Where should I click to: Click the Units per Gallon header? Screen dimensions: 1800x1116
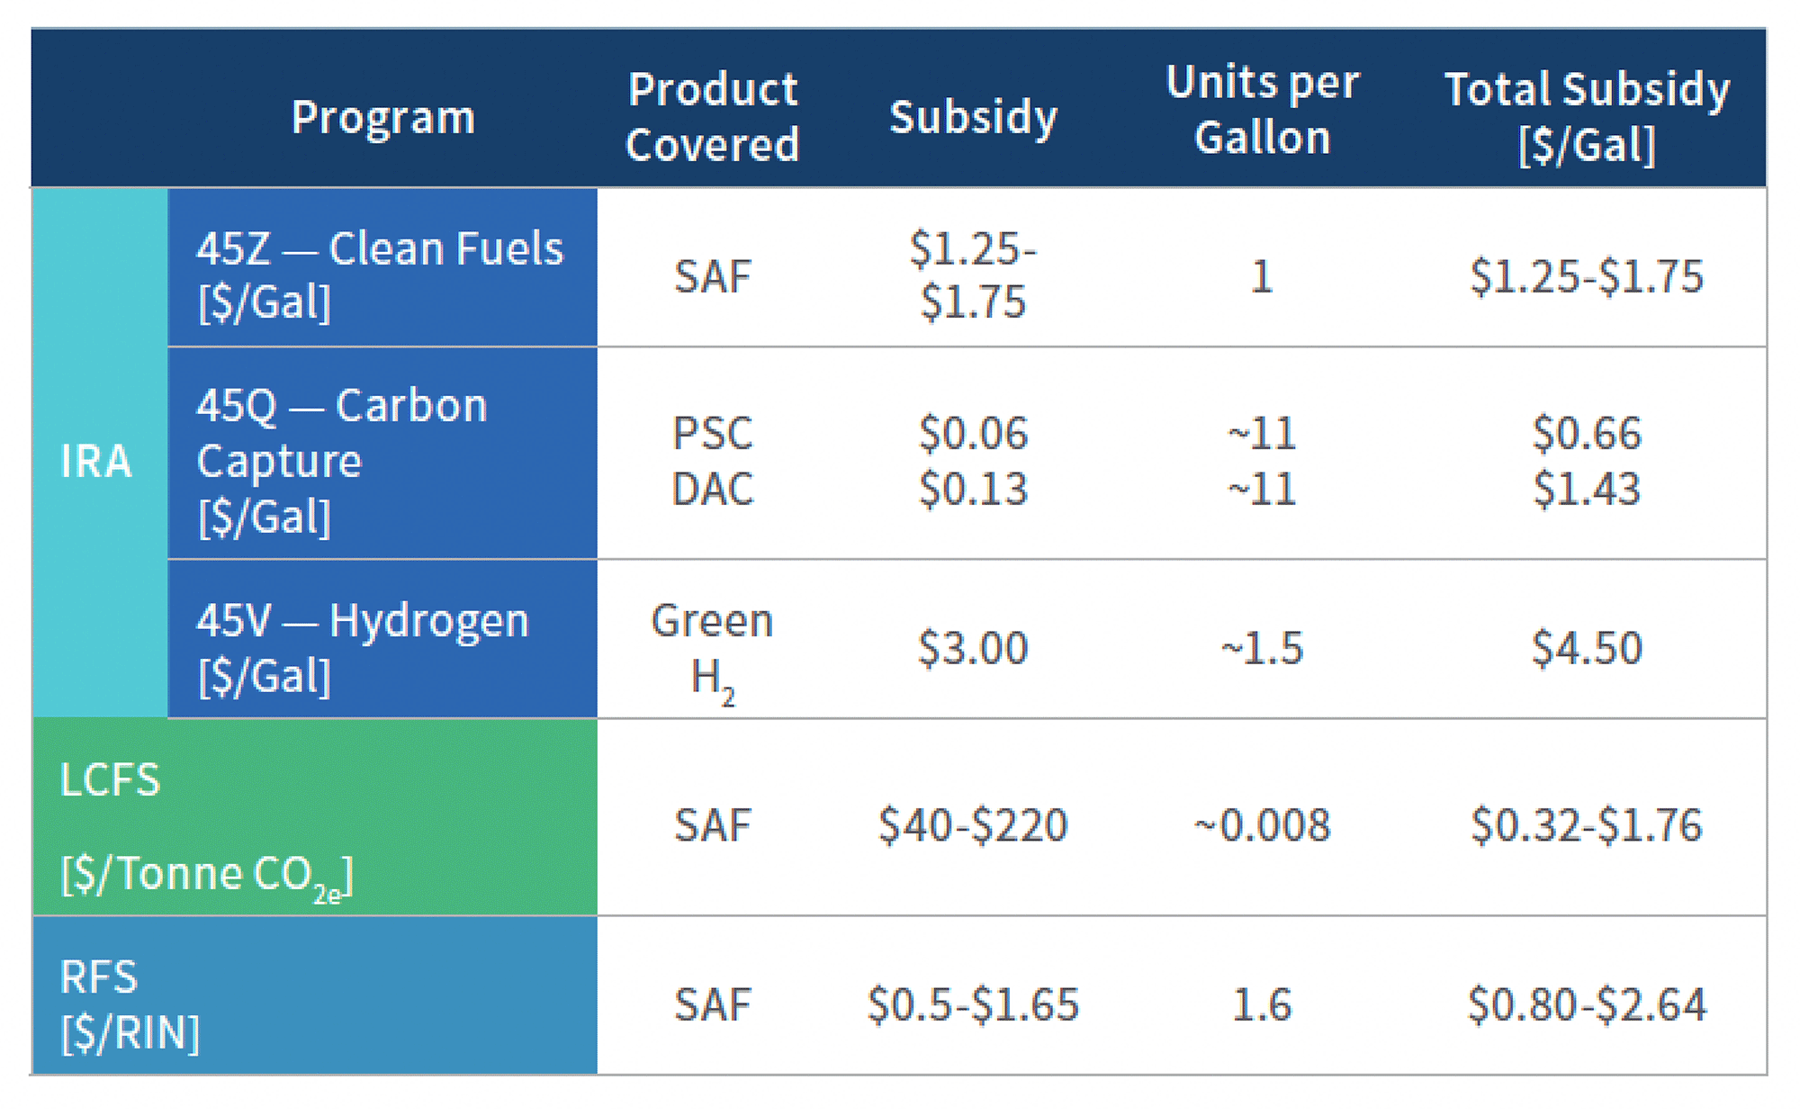[x=1262, y=110]
